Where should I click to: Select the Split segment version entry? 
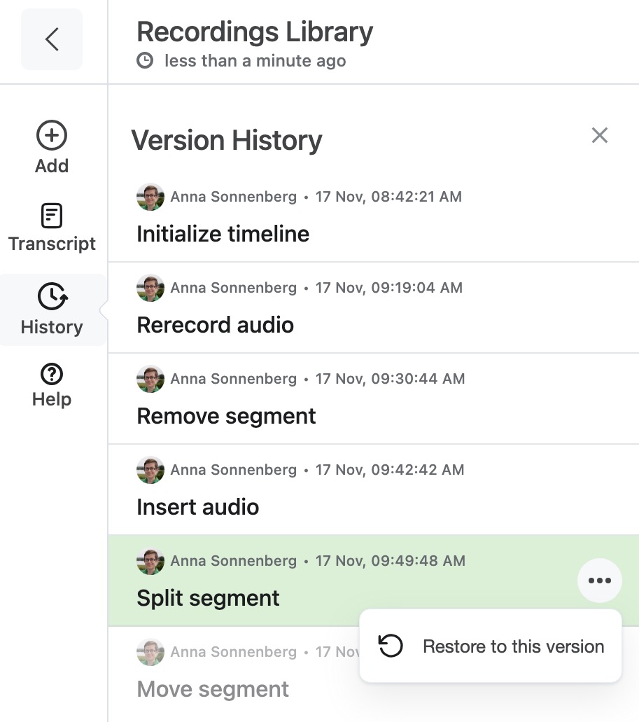(x=374, y=581)
